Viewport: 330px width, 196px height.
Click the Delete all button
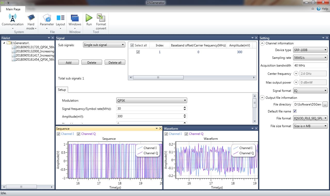tap(115, 62)
